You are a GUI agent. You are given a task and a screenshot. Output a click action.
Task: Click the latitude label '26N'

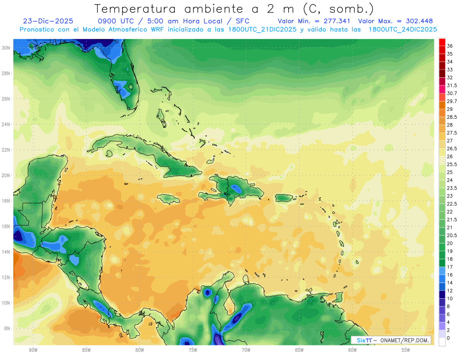[x=6, y=98]
